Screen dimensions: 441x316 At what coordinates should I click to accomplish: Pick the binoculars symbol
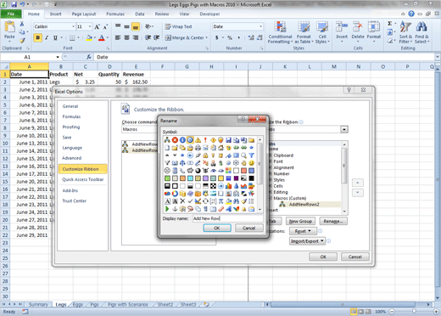pos(236,201)
